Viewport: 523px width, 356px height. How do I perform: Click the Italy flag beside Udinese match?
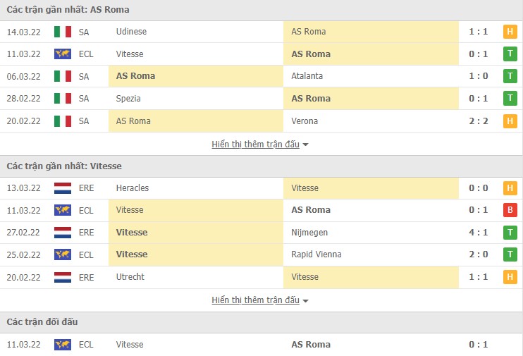tap(63, 32)
